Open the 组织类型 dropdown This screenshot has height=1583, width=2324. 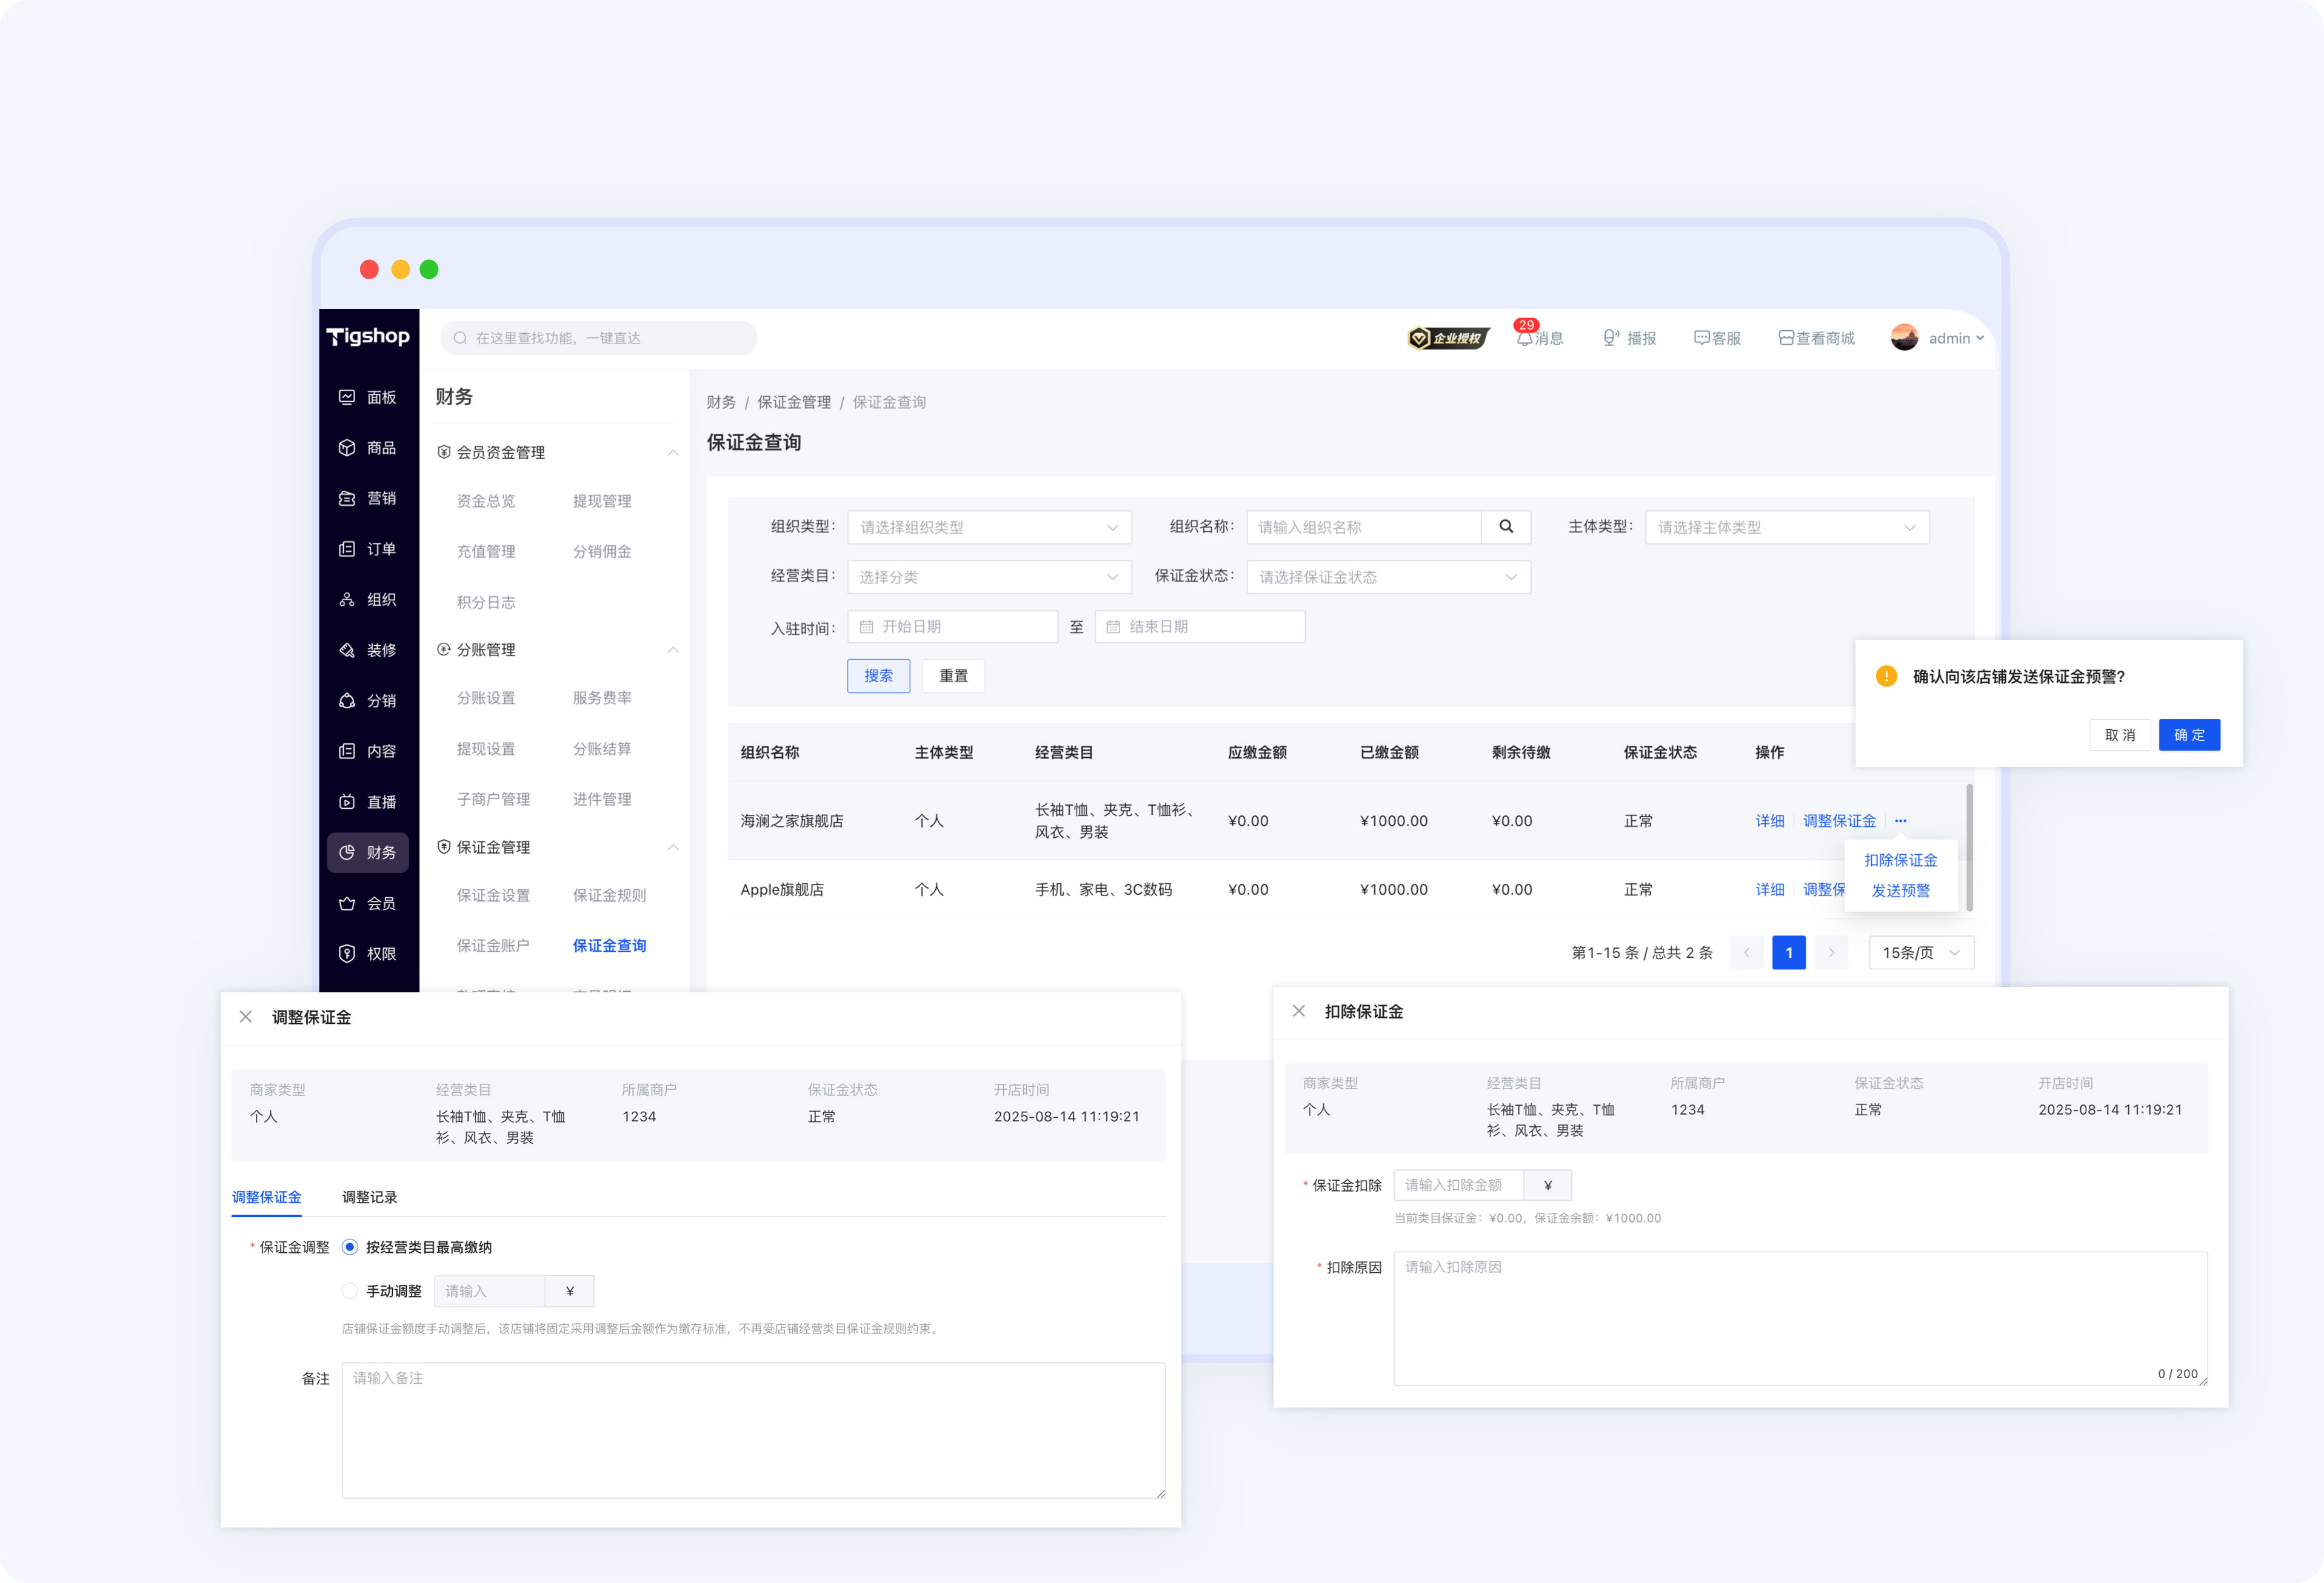click(x=989, y=526)
